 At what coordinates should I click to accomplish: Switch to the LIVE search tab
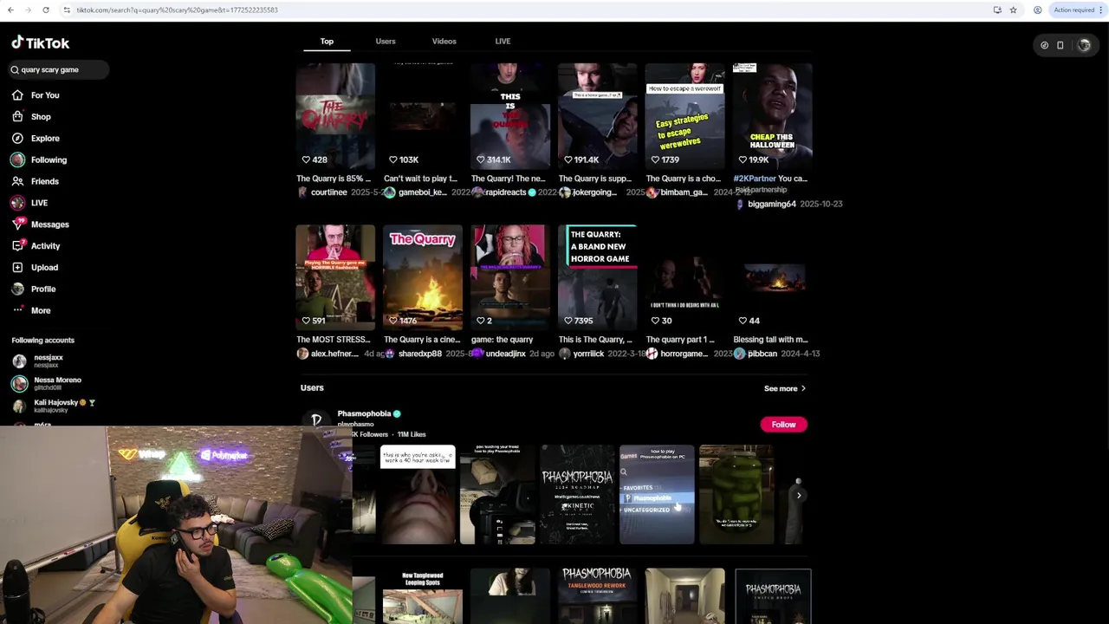coord(503,41)
